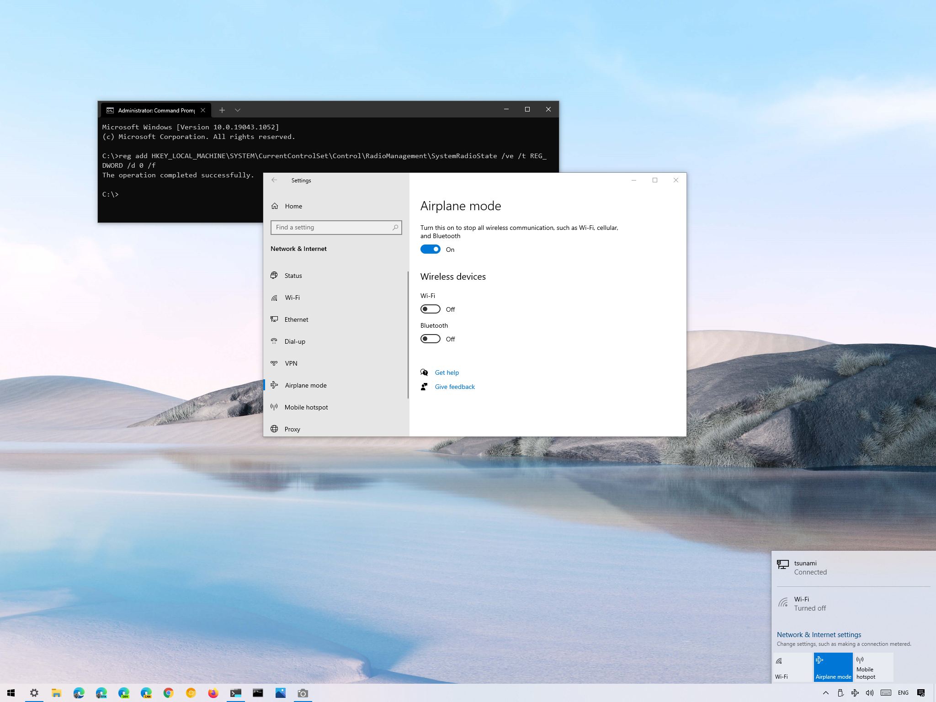Click the Settings sidebar scrollbar
The height and width of the screenshot is (702, 936).
(x=408, y=335)
